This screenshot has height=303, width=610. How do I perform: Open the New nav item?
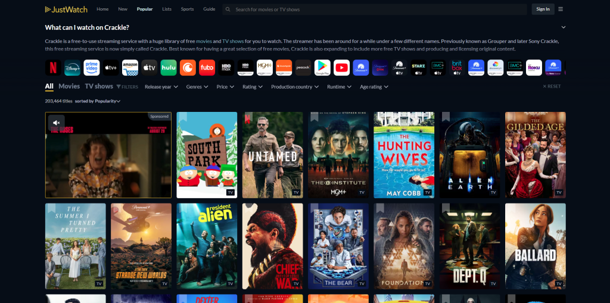click(x=123, y=9)
